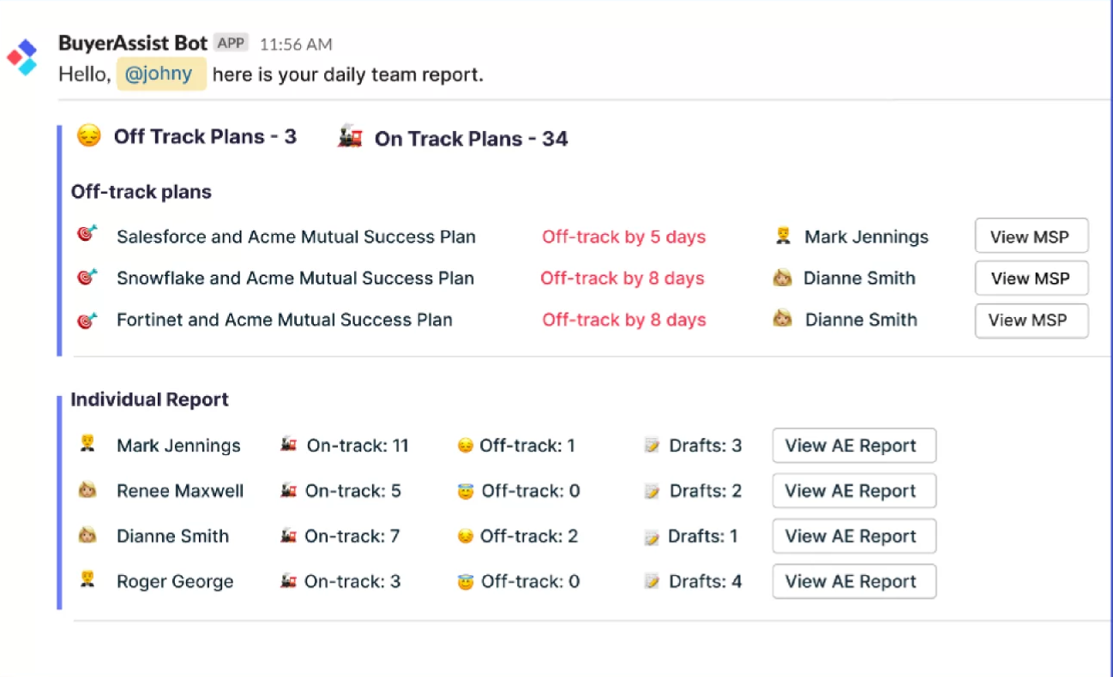The width and height of the screenshot is (1113, 677).
Task: Open the @johny user mention
Action: click(161, 74)
